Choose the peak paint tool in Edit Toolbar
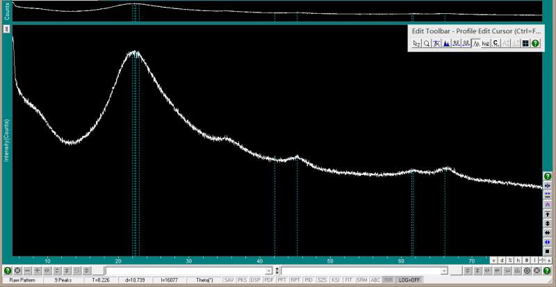This screenshot has width=556, height=287. 436,43
